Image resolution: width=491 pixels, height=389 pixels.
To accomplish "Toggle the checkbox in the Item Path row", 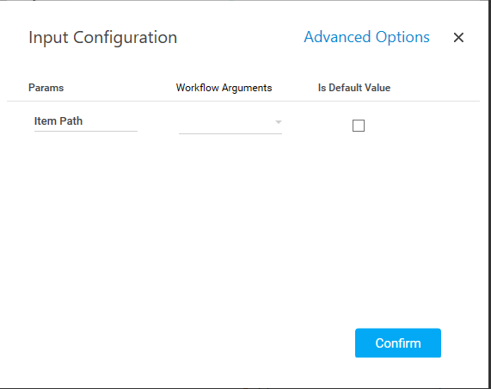I will pos(359,126).
